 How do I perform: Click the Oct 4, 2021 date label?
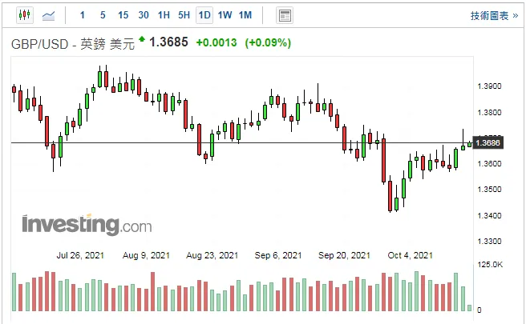[x=410, y=255]
